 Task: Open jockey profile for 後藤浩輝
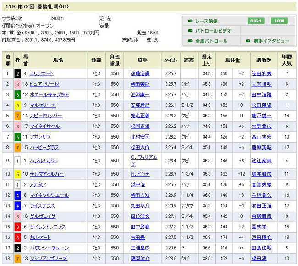point(140,73)
